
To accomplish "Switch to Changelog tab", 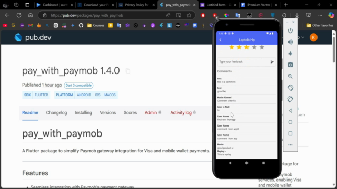I will click(x=56, y=113).
